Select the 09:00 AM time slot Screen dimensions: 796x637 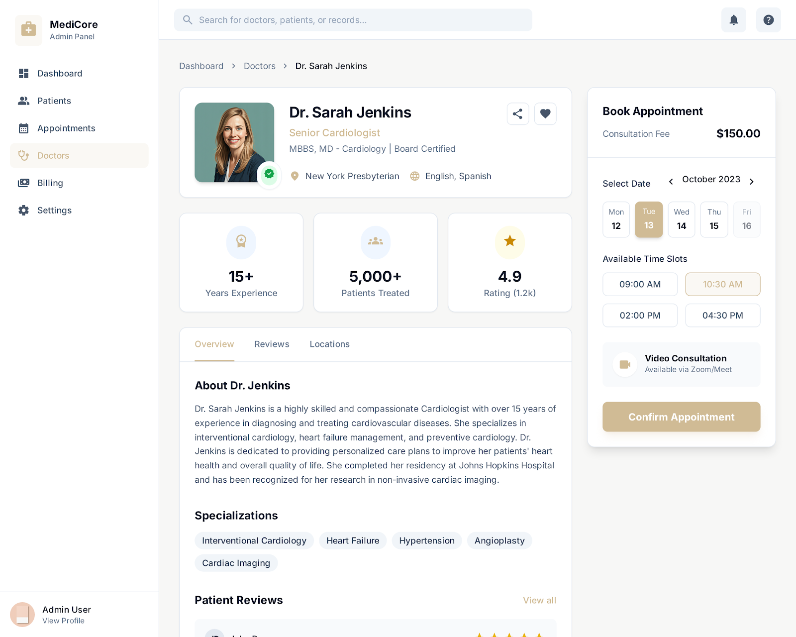tap(640, 284)
